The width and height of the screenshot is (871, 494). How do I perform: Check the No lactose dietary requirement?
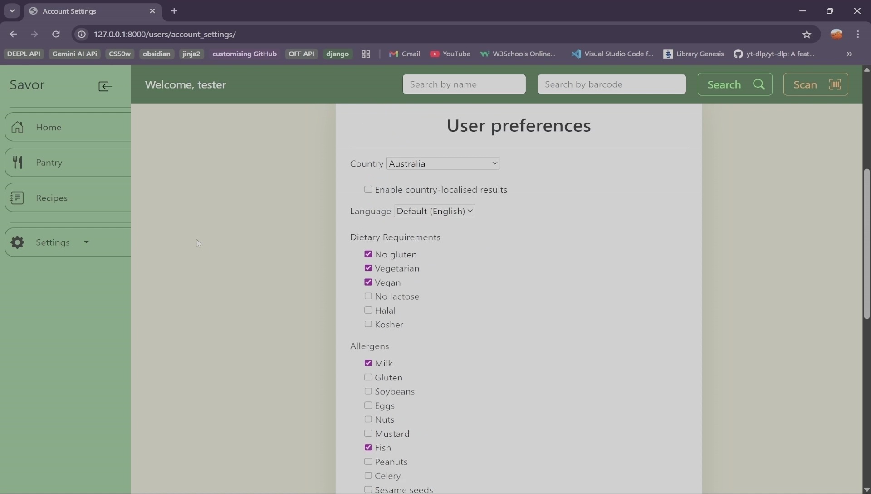pyautogui.click(x=368, y=296)
